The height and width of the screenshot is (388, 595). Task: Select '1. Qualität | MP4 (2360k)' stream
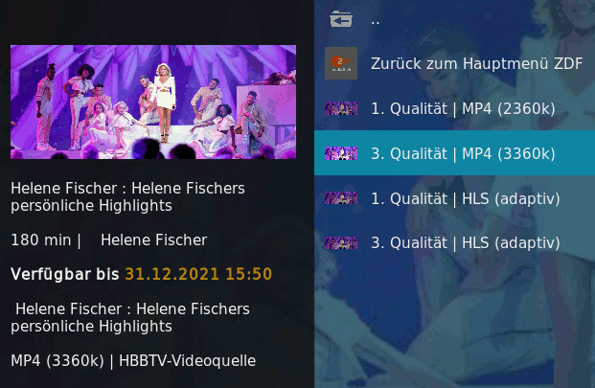463,109
